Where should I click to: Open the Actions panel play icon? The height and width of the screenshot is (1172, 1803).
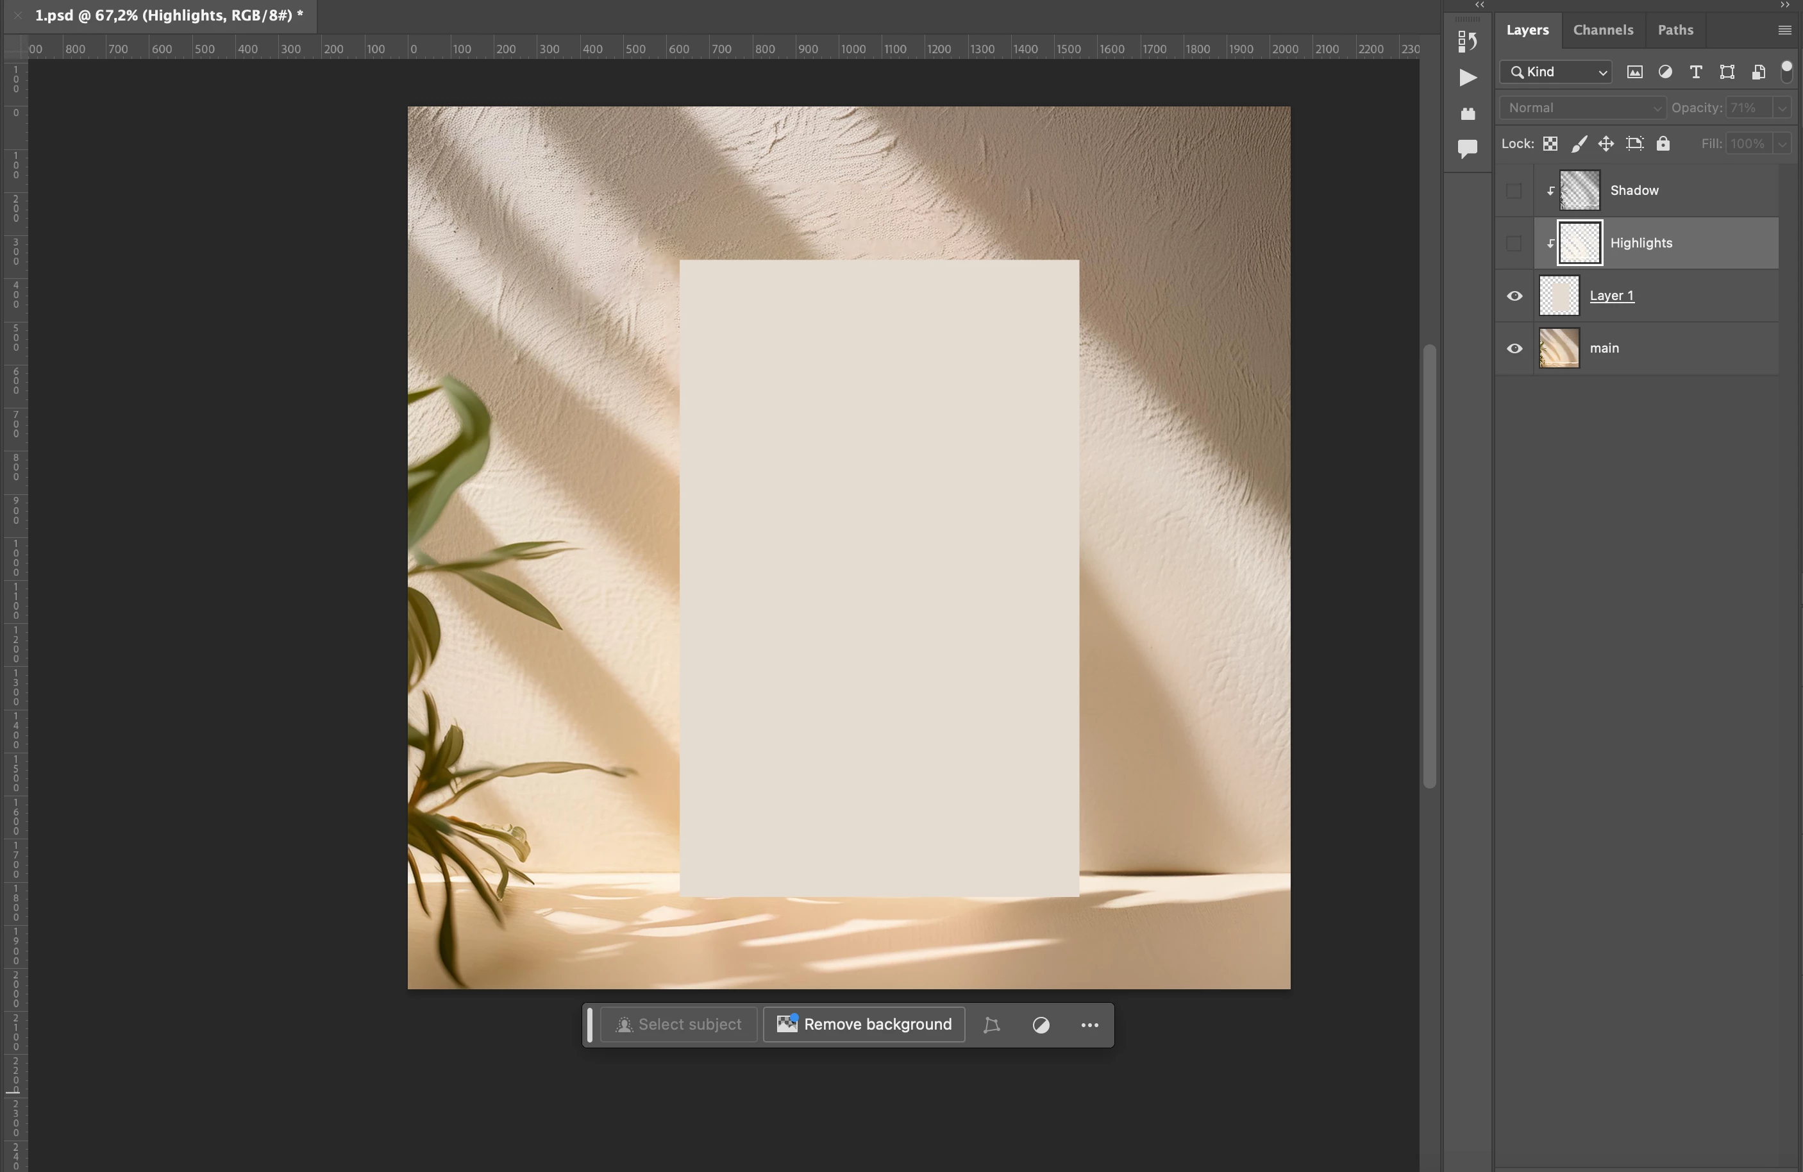(1468, 78)
